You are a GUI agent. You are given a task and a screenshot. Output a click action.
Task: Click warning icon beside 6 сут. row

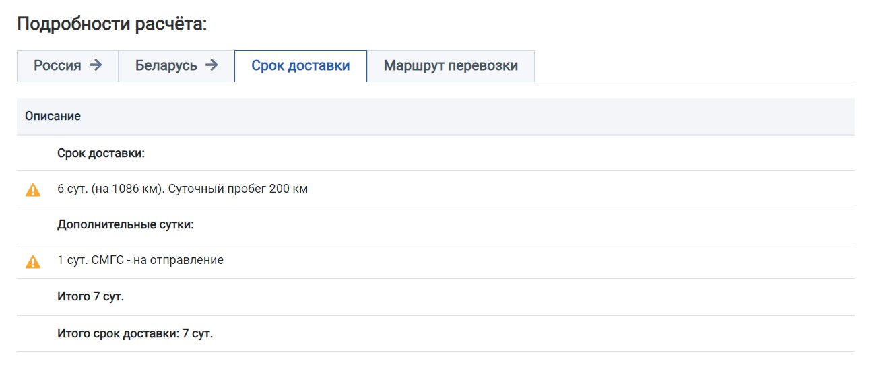pos(33,190)
